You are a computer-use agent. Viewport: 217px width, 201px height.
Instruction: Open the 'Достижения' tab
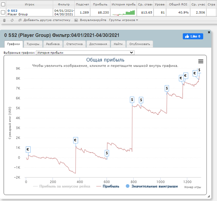(98, 44)
